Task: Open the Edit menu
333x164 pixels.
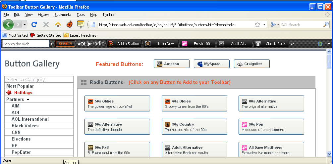Action: 17,15
